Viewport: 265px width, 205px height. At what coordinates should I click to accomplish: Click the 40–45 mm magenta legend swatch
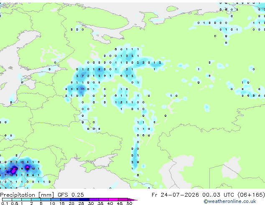click(113, 200)
